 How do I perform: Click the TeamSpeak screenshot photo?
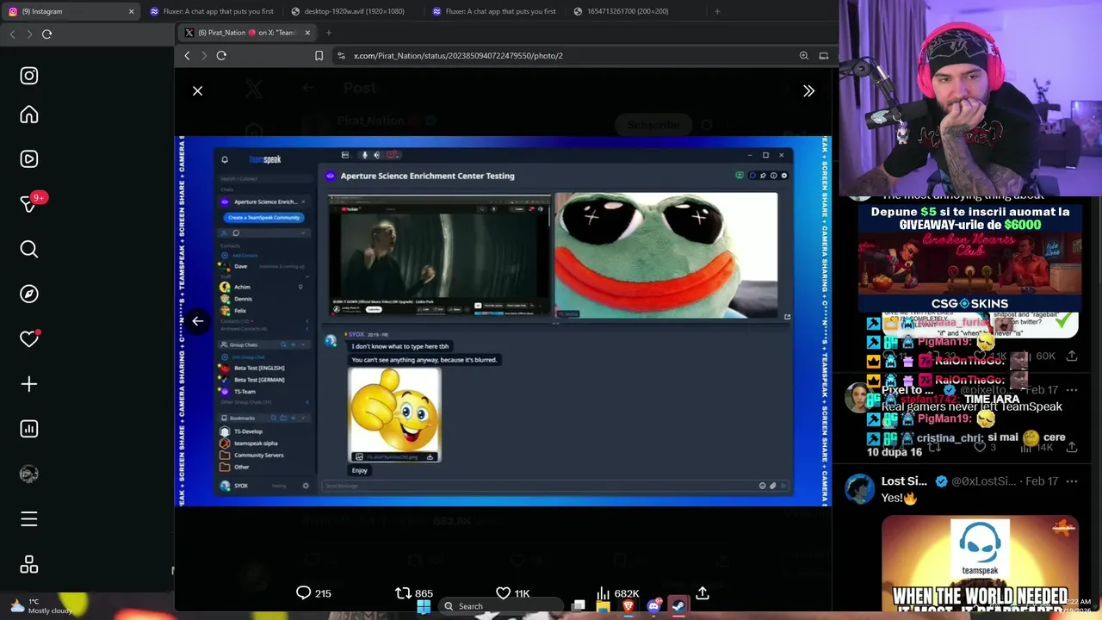[503, 321]
